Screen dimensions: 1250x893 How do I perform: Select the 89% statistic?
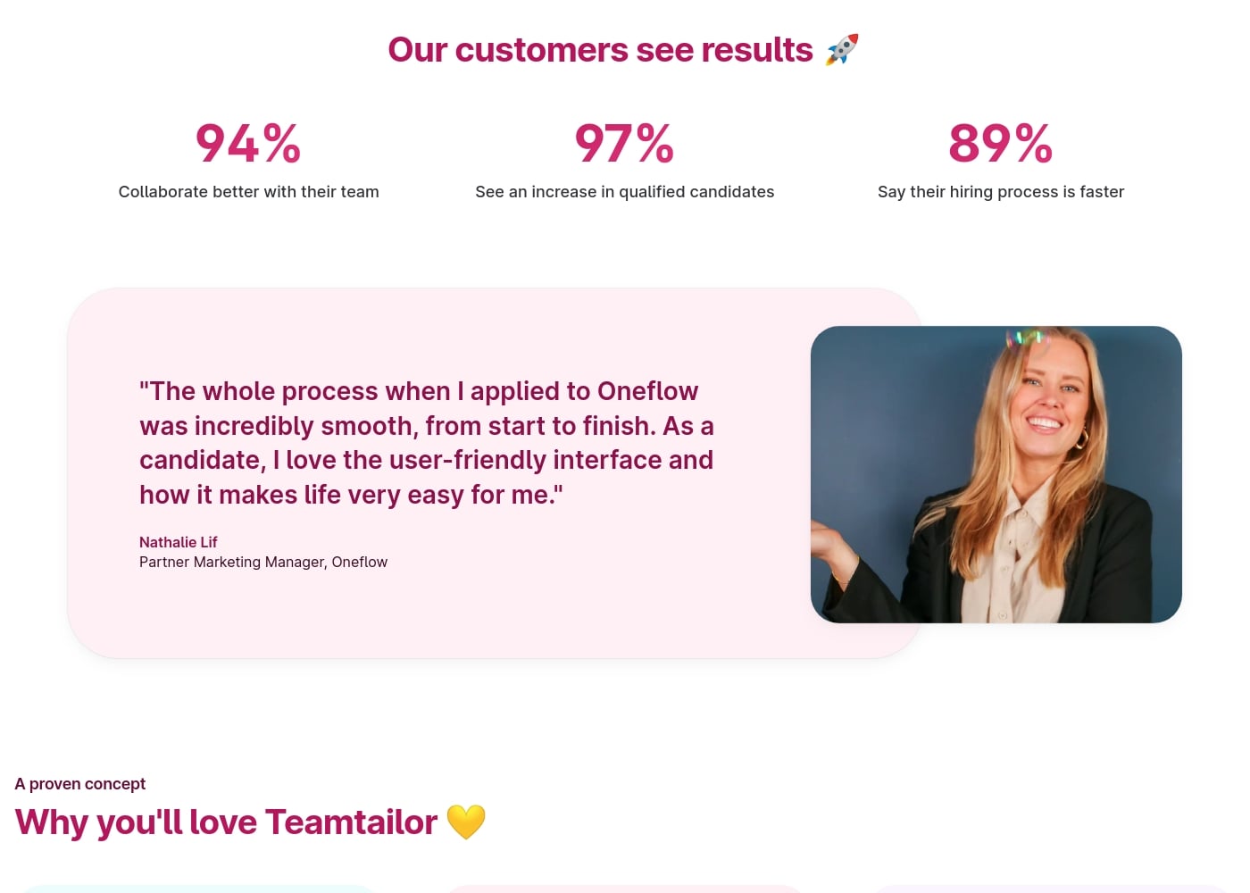coord(1000,144)
